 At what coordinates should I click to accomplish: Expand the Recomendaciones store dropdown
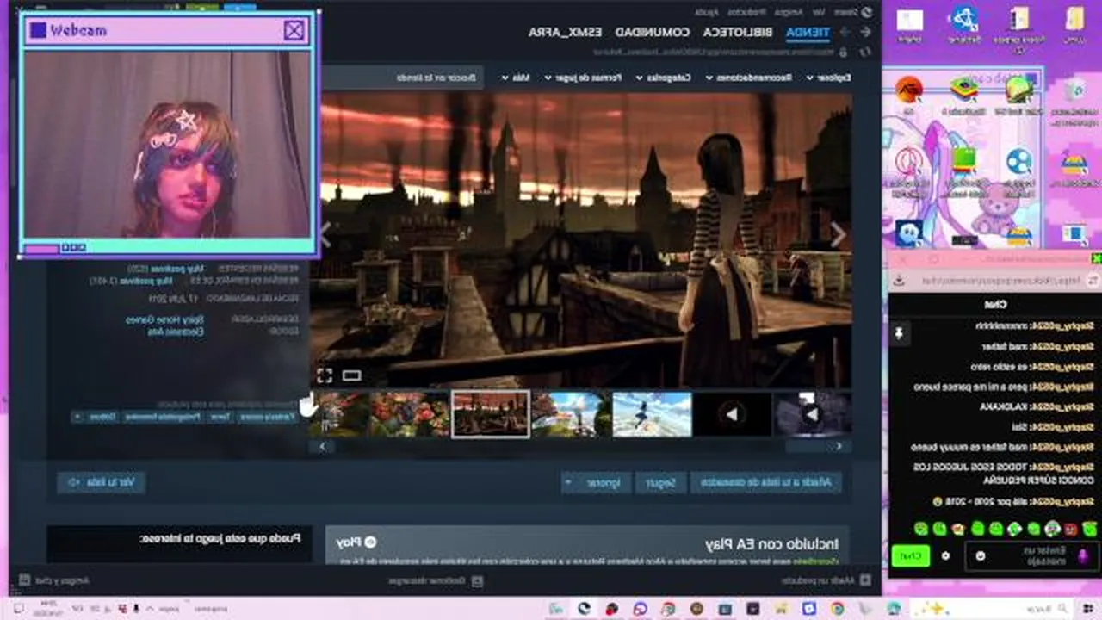(747, 77)
